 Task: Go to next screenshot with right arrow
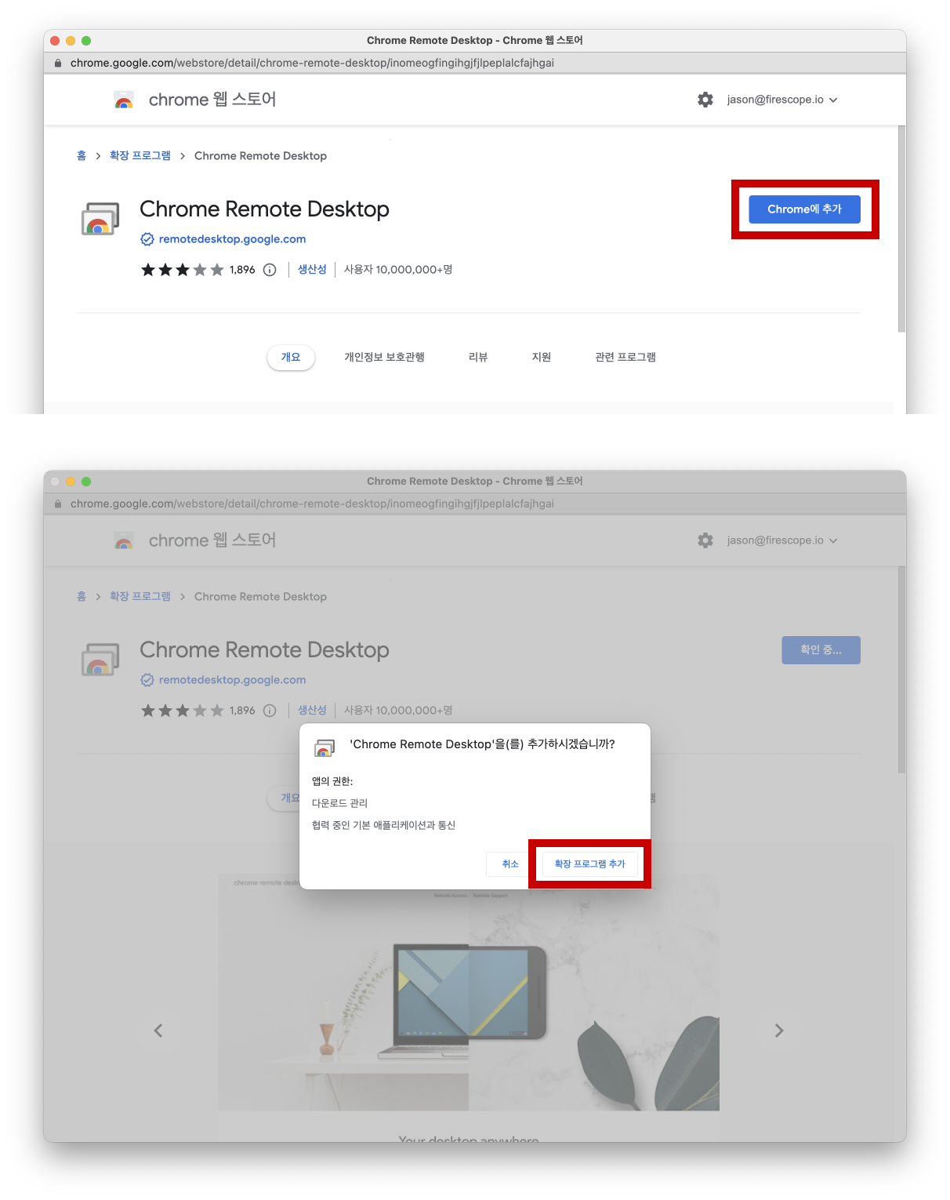[x=779, y=1031]
